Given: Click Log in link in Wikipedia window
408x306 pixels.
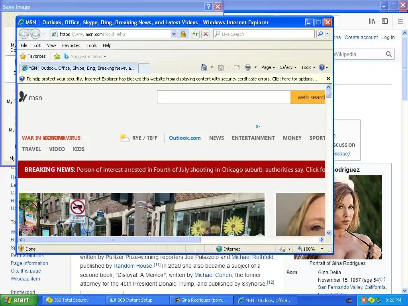Looking at the screenshot, I should point(388,37).
